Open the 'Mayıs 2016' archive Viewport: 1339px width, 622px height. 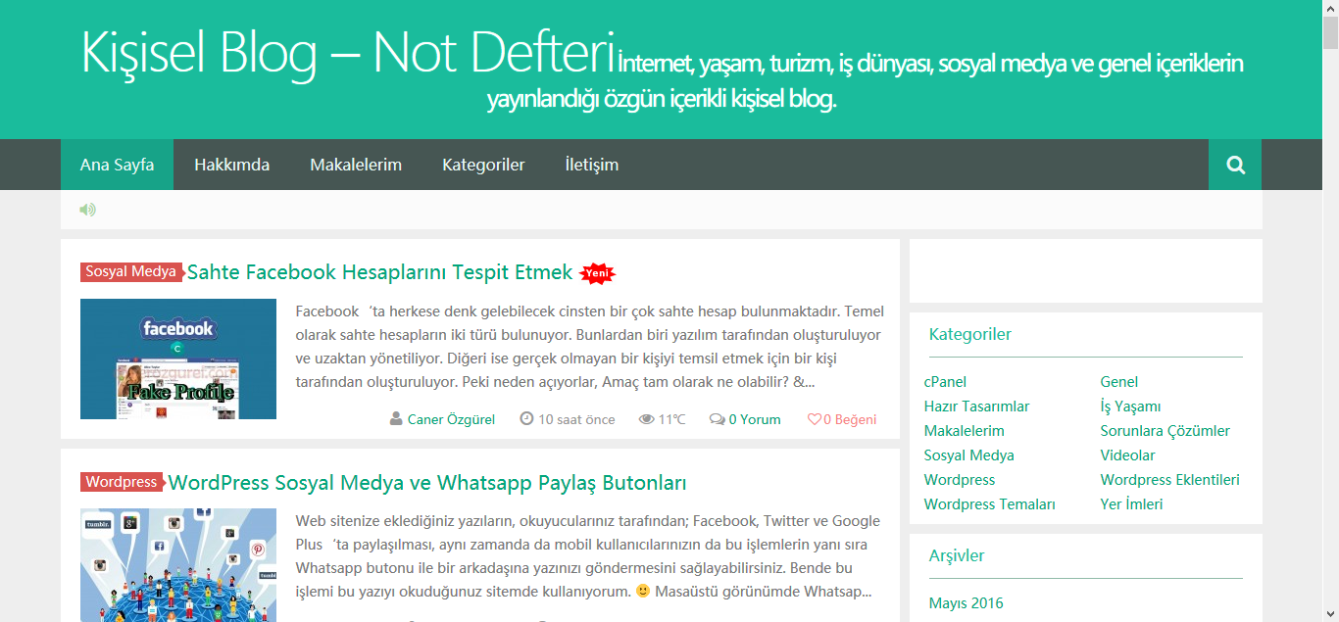tap(967, 603)
